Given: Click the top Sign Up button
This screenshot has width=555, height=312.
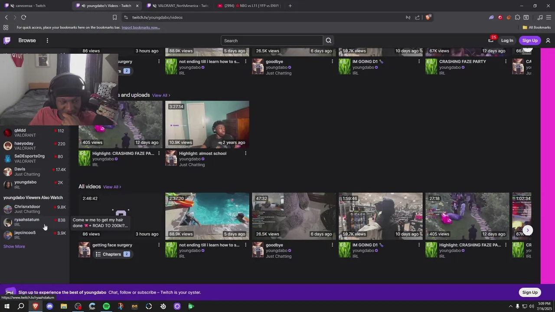Looking at the screenshot, I should [530, 40].
